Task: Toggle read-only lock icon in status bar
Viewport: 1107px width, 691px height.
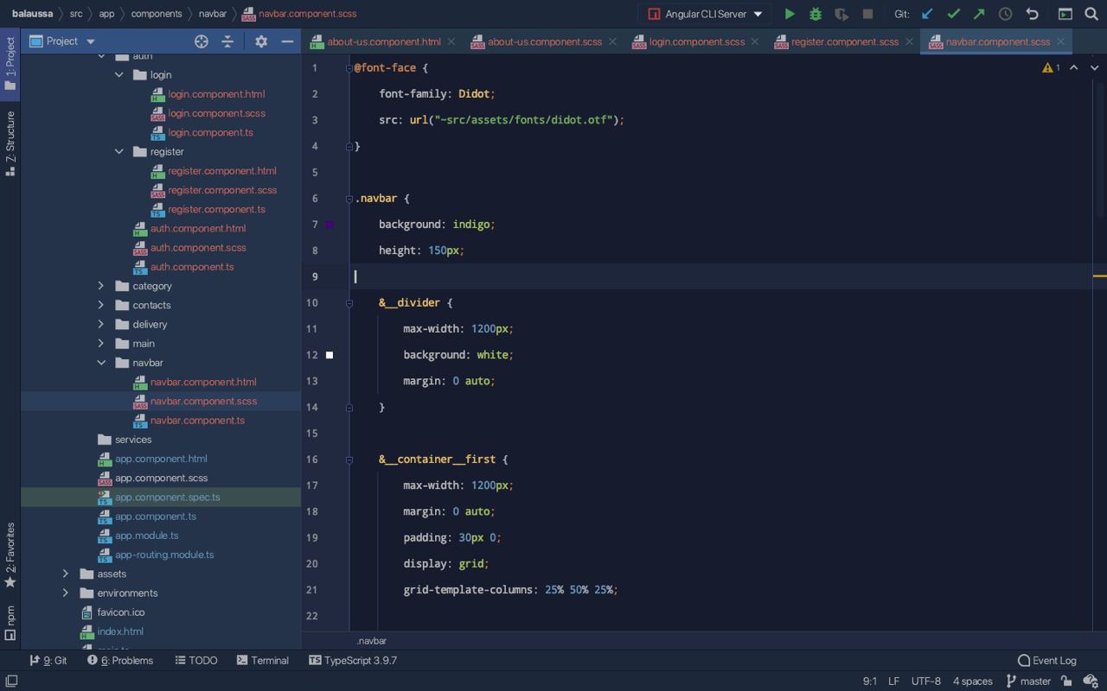Action: point(1066,681)
